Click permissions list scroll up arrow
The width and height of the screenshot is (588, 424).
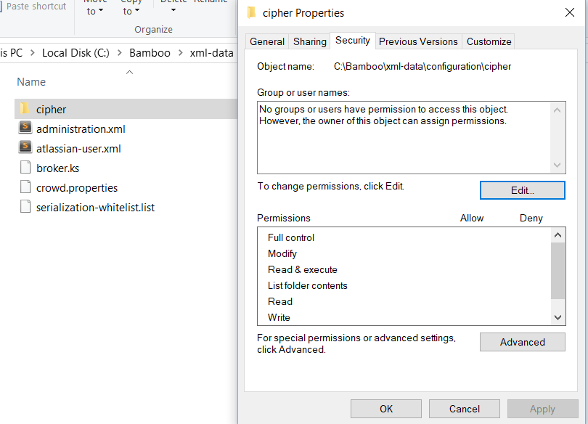click(558, 235)
